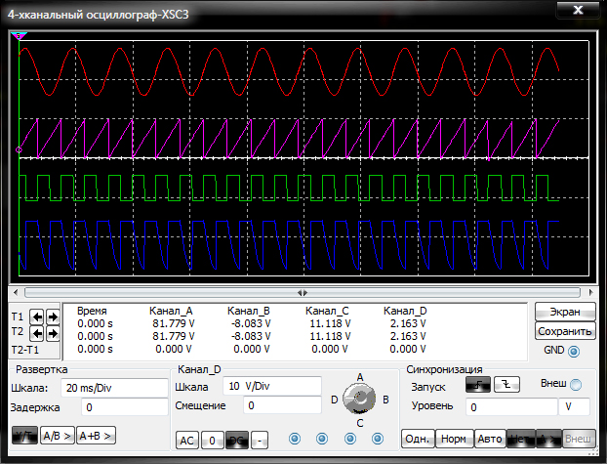Open the A > trigger source selector
This screenshot has height=464, width=607.
(548, 439)
